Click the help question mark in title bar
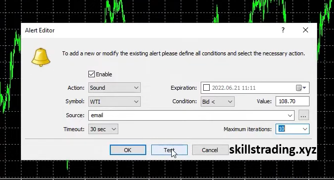This screenshot has width=334, height=180. coord(283,30)
